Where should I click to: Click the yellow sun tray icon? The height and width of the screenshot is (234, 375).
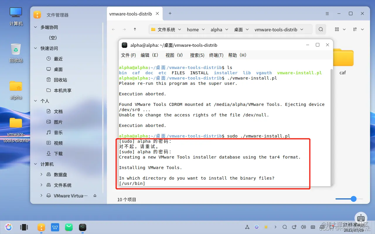coord(266,227)
